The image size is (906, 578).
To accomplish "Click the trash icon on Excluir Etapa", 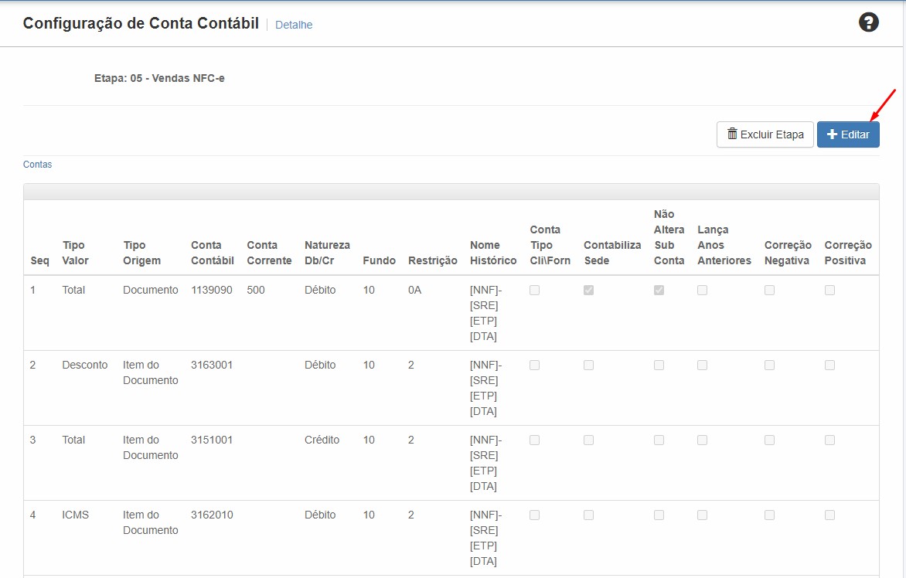I will 732,134.
